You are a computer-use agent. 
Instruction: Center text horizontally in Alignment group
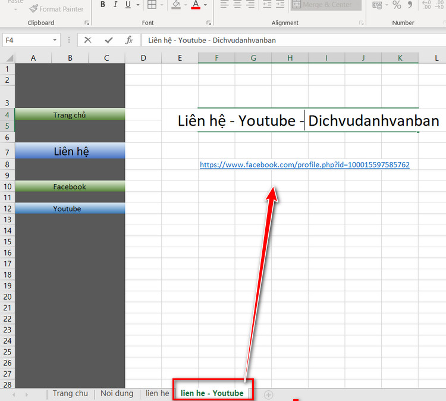tap(237, 4)
